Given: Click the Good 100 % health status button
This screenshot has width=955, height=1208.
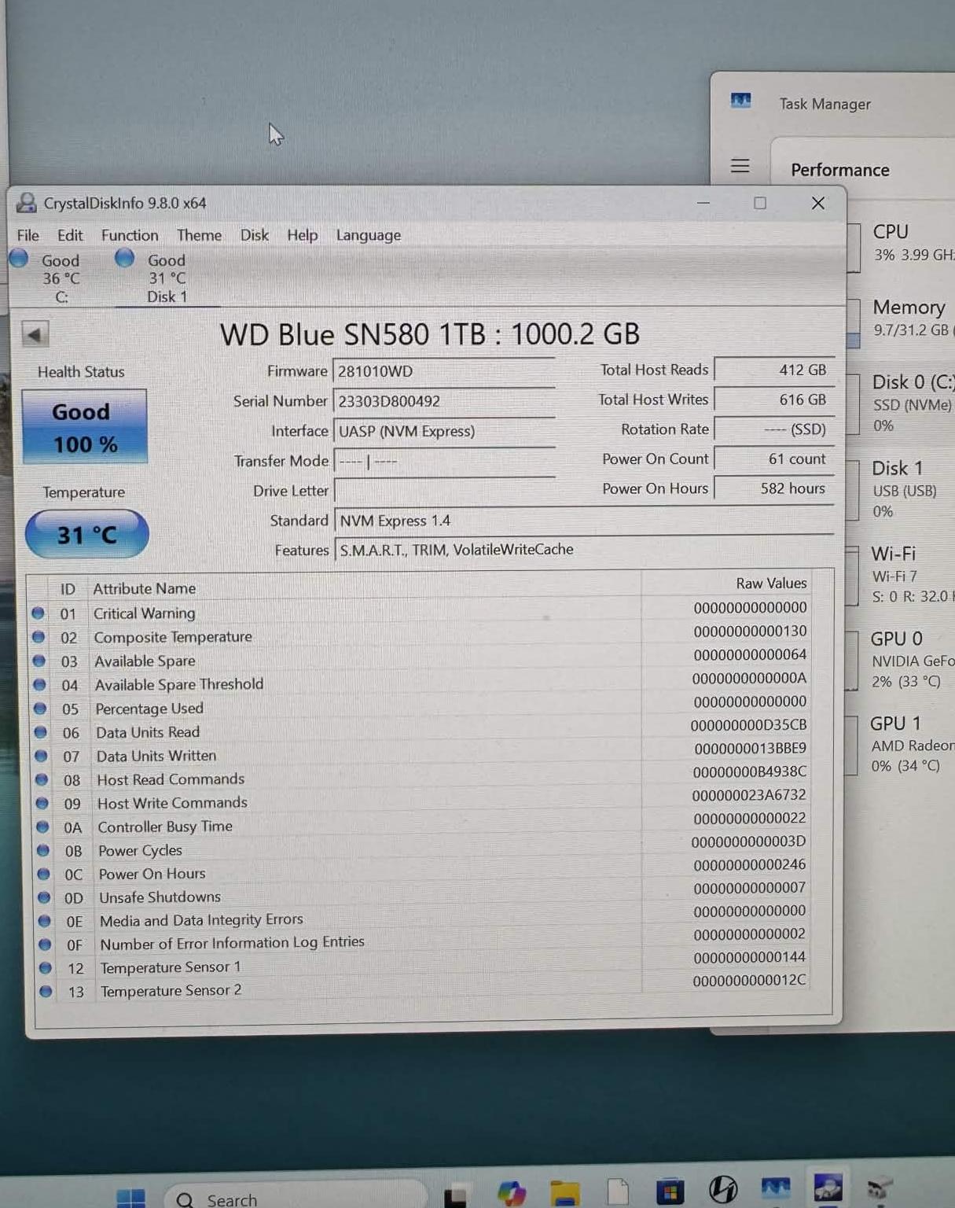Looking at the screenshot, I should point(85,426).
